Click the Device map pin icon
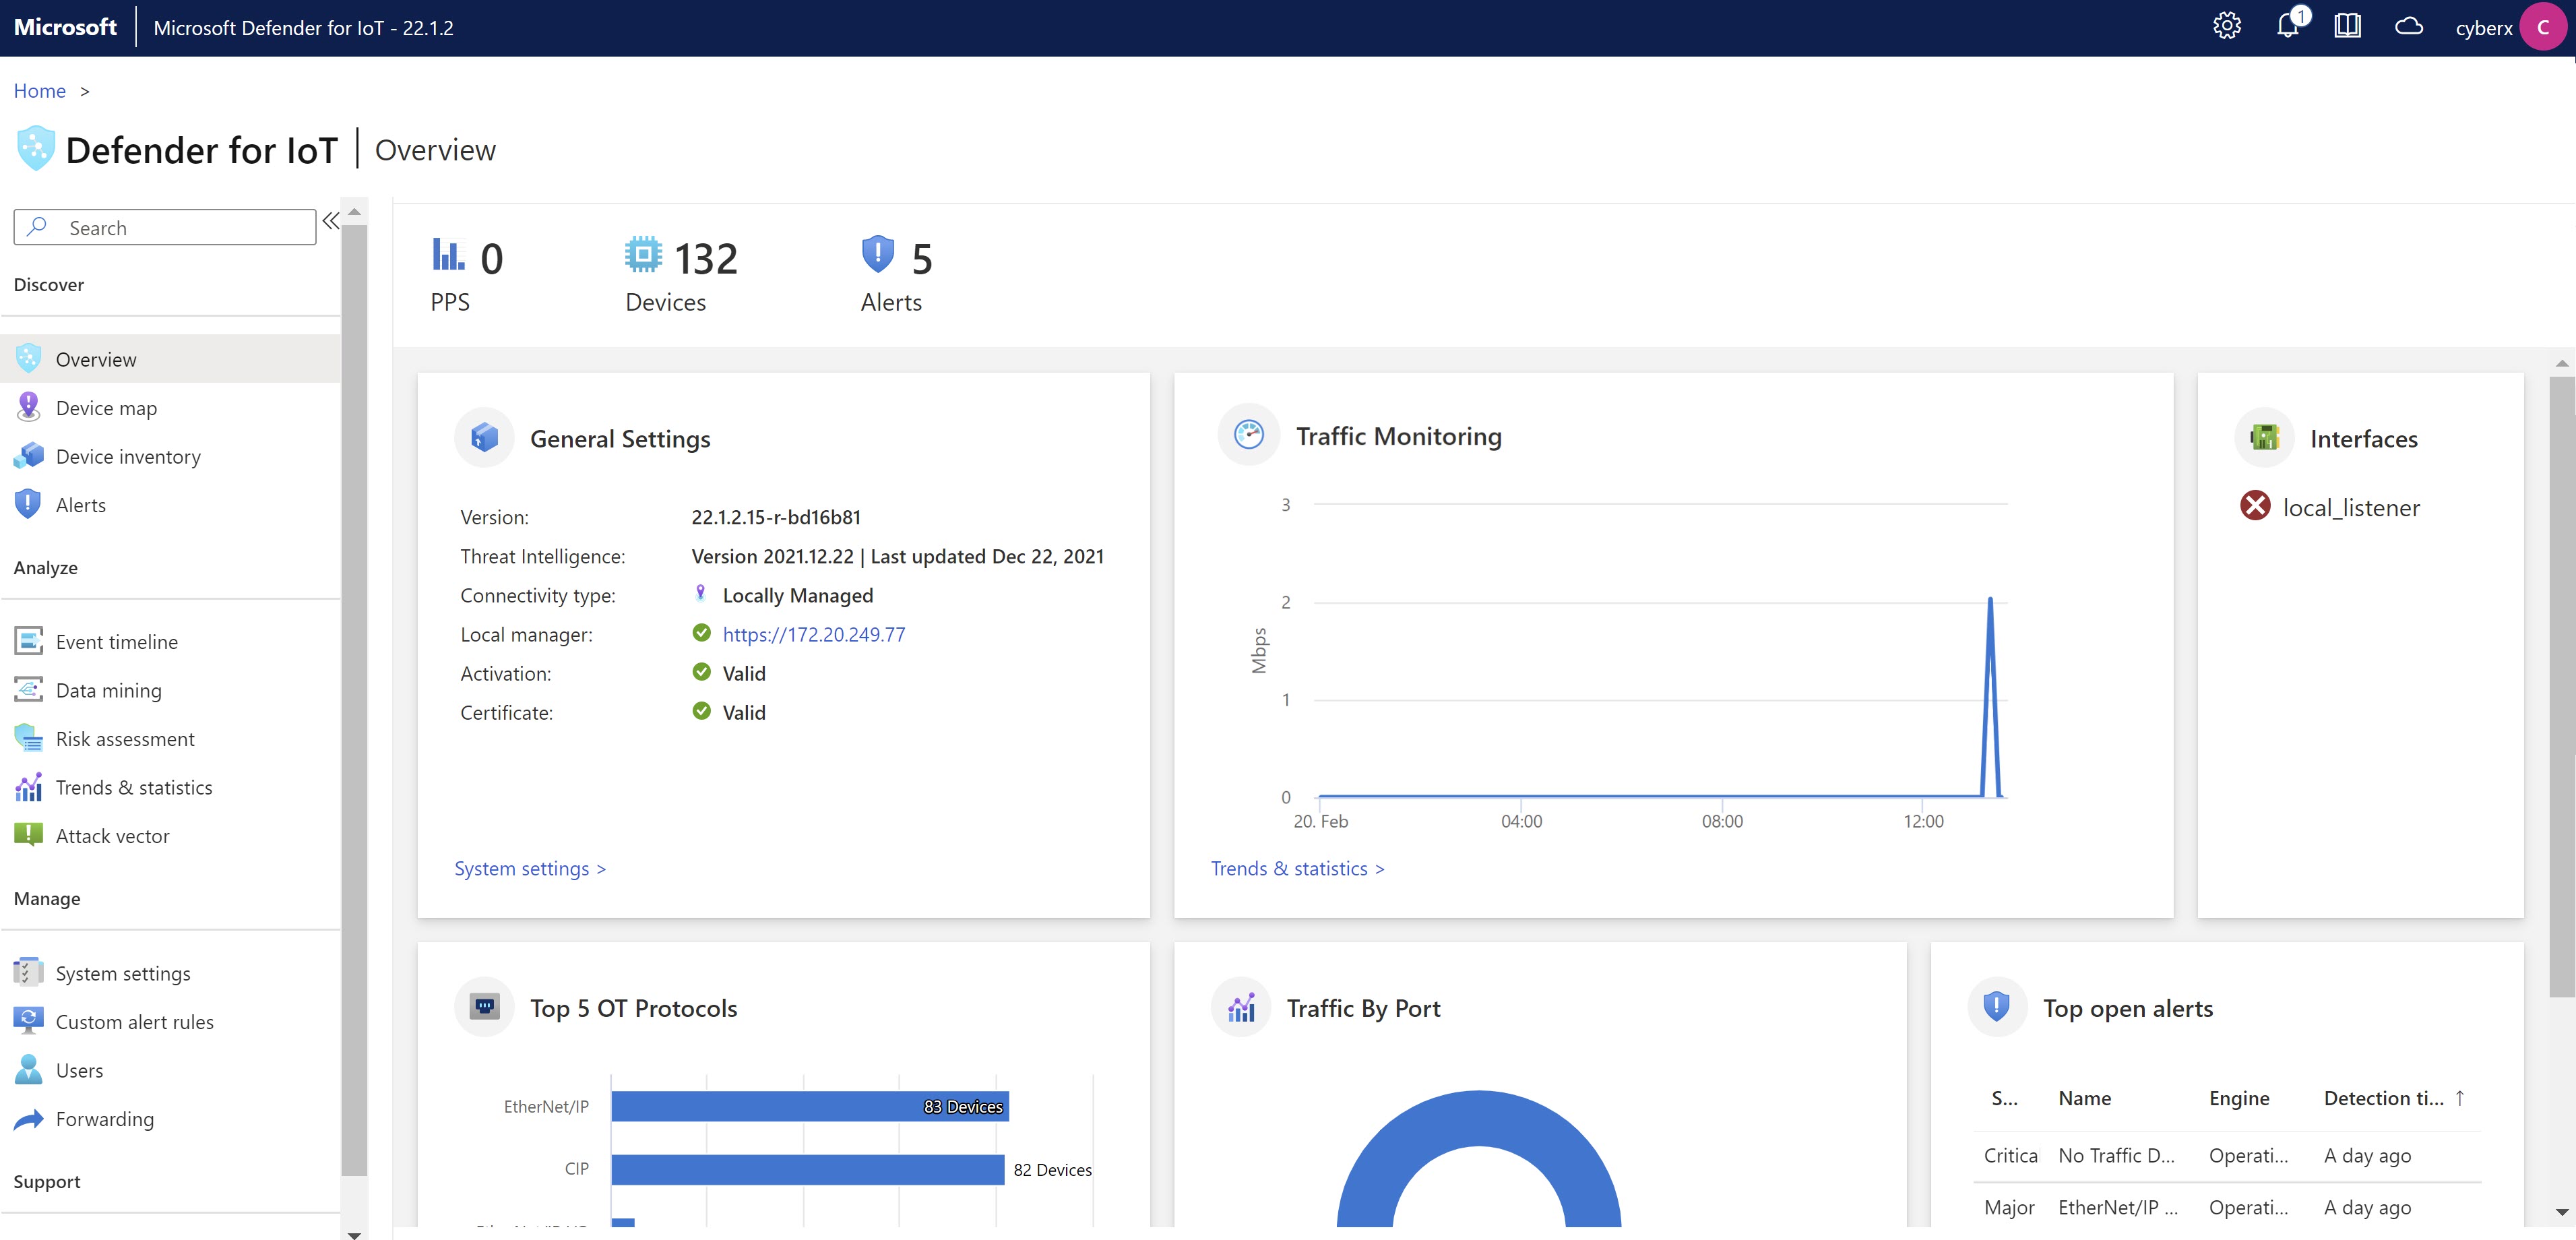The height and width of the screenshot is (1240, 2576). tap(28, 407)
